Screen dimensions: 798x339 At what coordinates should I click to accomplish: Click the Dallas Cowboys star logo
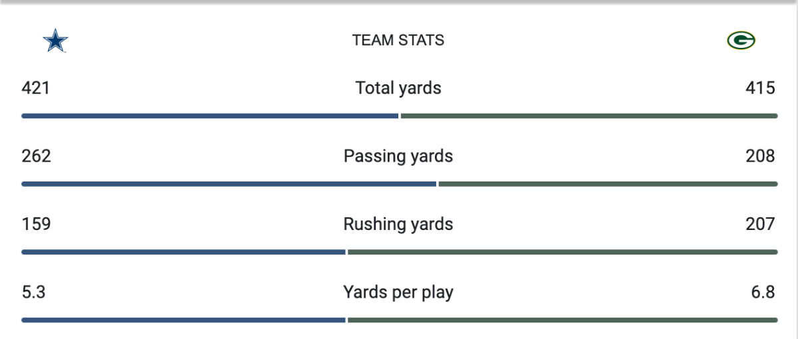click(x=55, y=41)
